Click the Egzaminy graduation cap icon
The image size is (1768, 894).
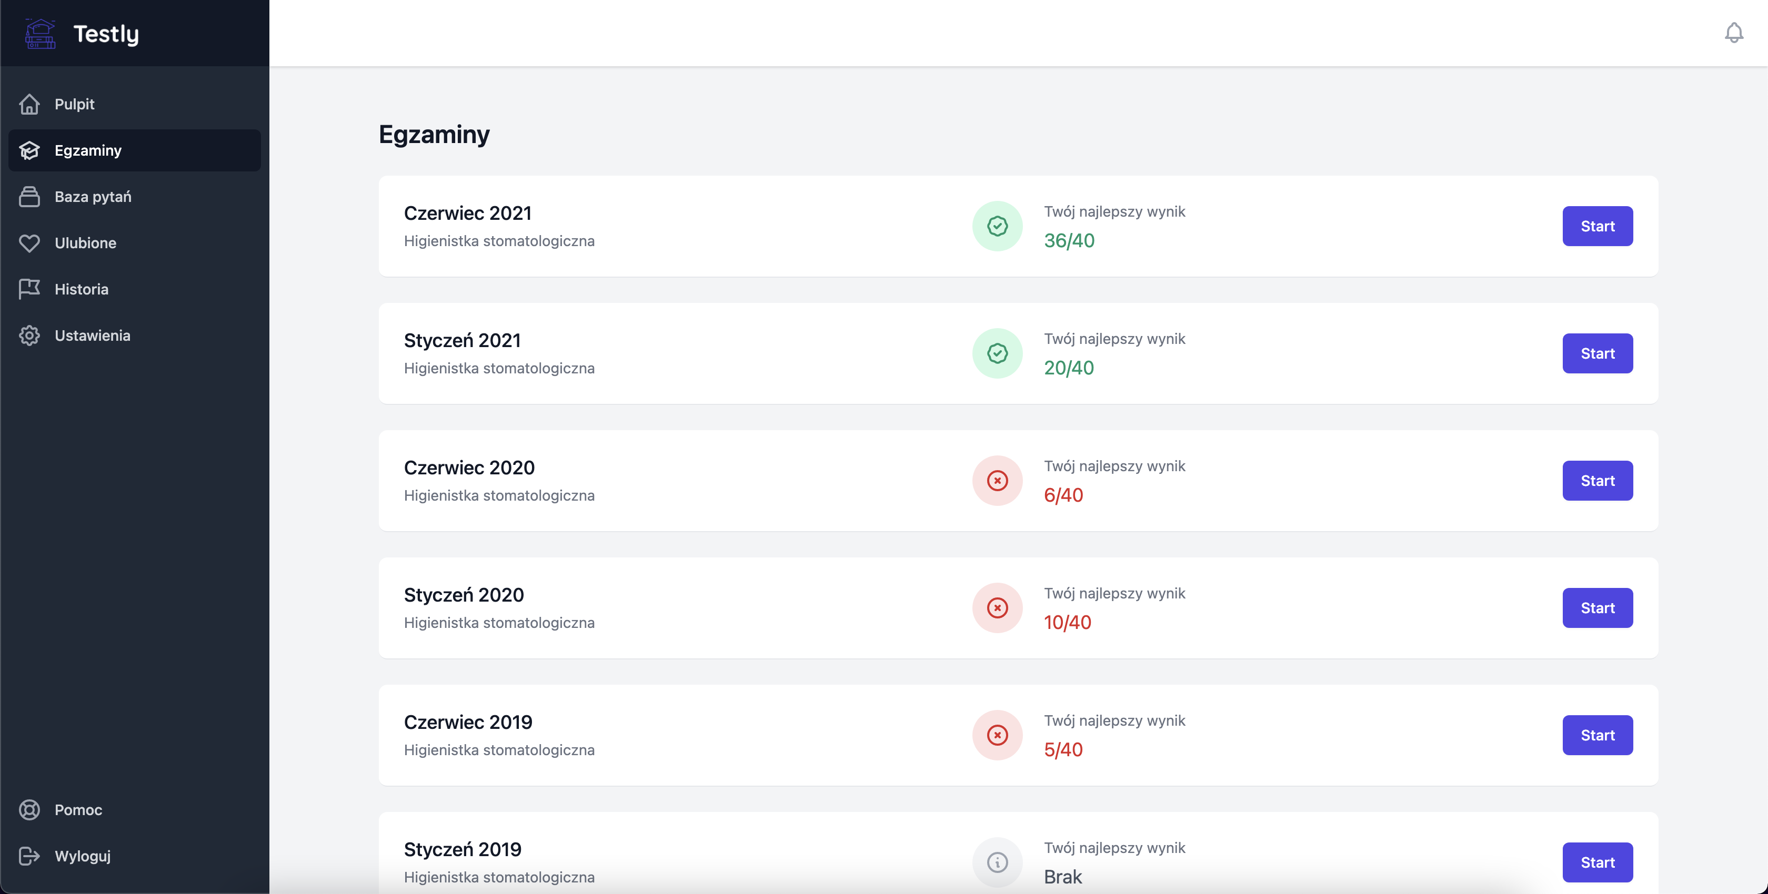tap(29, 150)
